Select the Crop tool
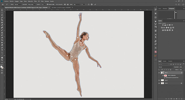185x100 pixels. tap(2, 20)
